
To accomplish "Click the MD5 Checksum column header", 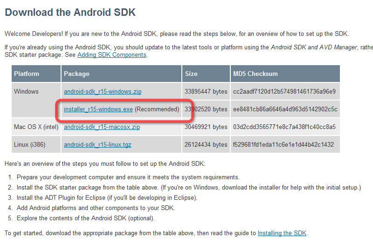I will tap(285, 74).
